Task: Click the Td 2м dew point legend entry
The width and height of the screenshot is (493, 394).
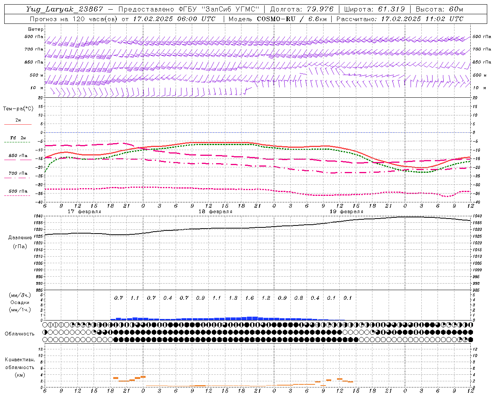Action: tap(18, 138)
